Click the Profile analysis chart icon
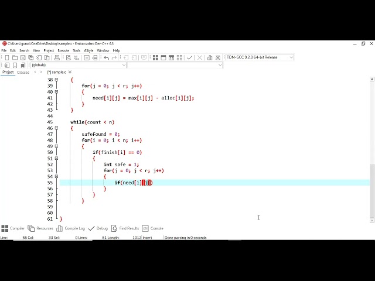The height and width of the screenshot is (281, 375). tap(210, 57)
